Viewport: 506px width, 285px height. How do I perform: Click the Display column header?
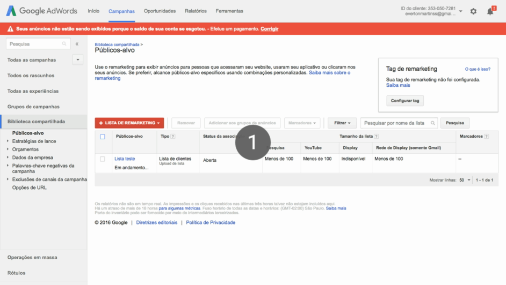[350, 148]
